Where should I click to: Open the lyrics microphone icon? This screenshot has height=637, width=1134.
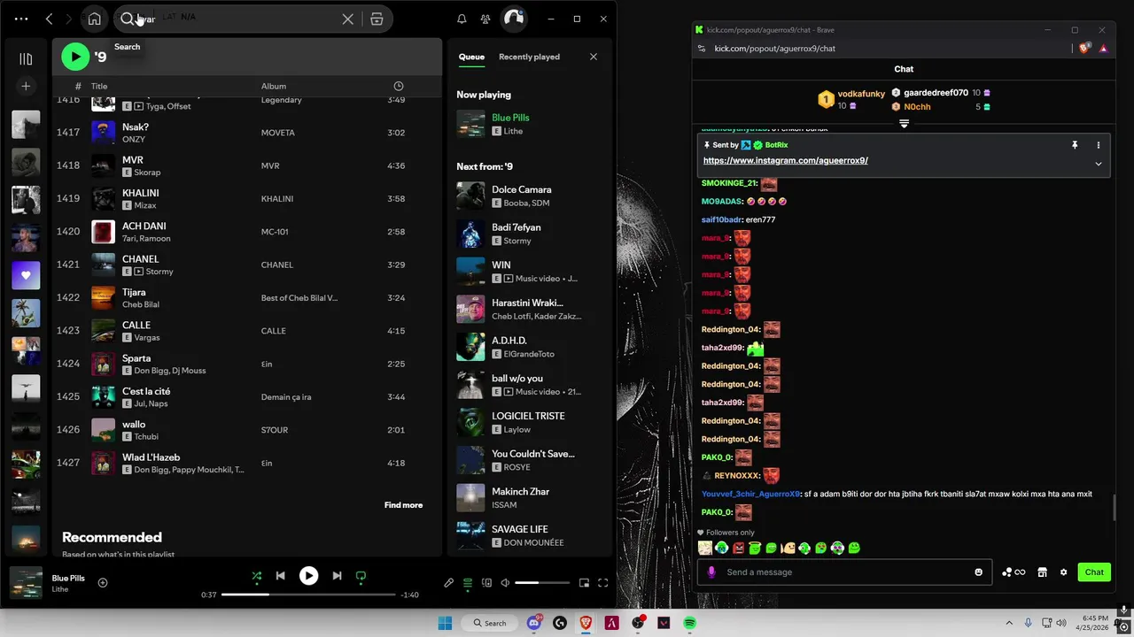pyautogui.click(x=448, y=583)
